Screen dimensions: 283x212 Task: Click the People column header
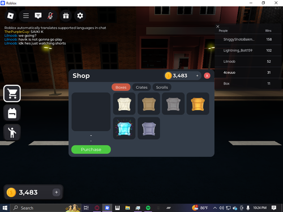coord(223,31)
